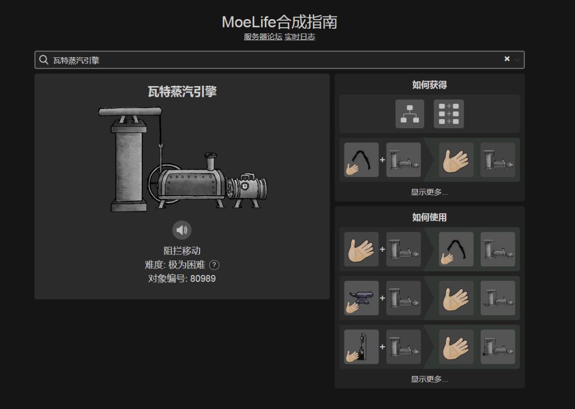Screen dimensions: 575x409
Task: Click the 阻拦移动 label
Action: pyautogui.click(x=182, y=251)
